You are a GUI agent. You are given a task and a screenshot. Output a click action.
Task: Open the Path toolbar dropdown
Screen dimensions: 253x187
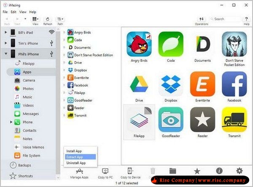[60, 19]
